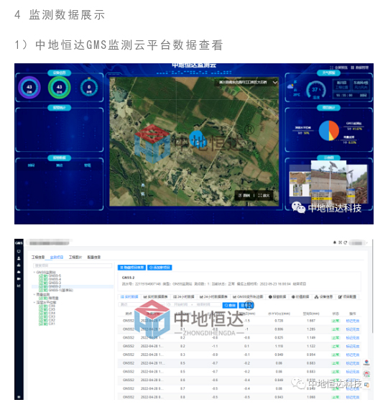
Task: Open the GNSS deformation trajectory chart tab
Action: tap(248, 297)
